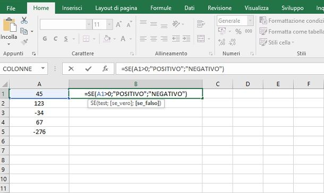
Task: Apply the 000 thousands separator style
Action: point(249,31)
